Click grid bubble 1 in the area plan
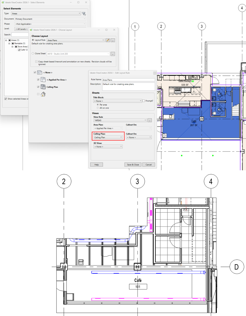This screenshot has width=246, height=316. coord(135,27)
